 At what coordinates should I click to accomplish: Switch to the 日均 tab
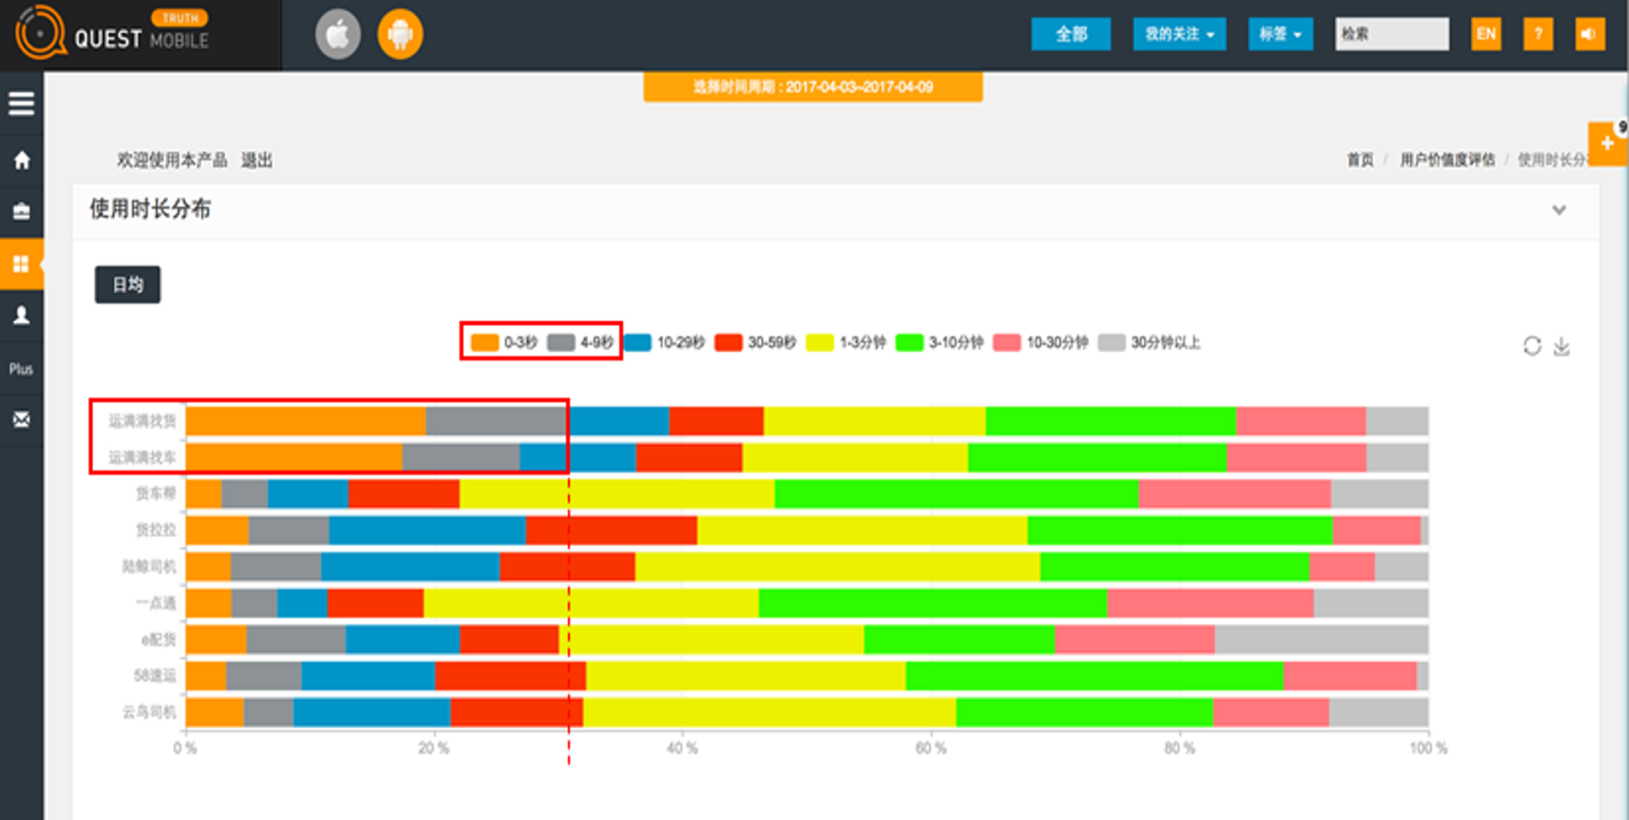(128, 285)
